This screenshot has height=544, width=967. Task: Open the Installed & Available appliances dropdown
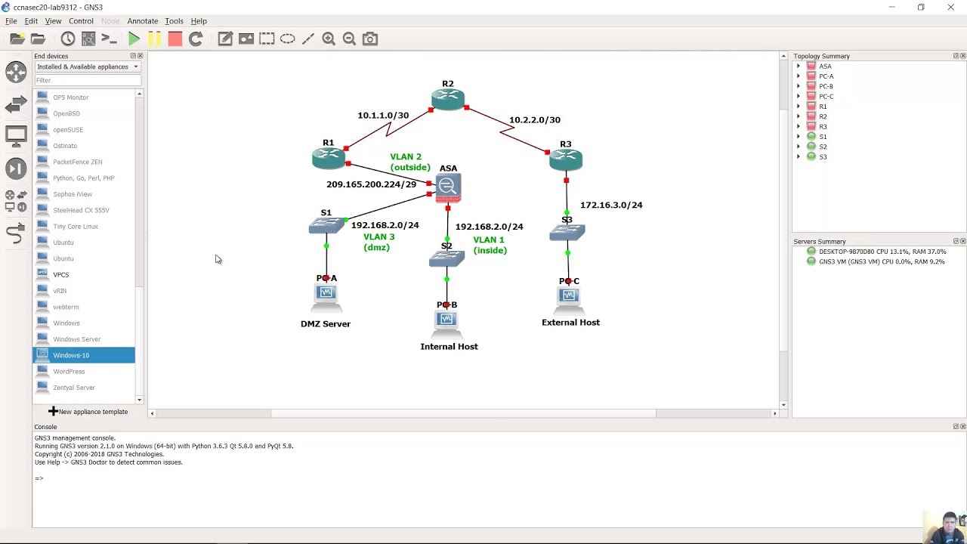click(88, 66)
